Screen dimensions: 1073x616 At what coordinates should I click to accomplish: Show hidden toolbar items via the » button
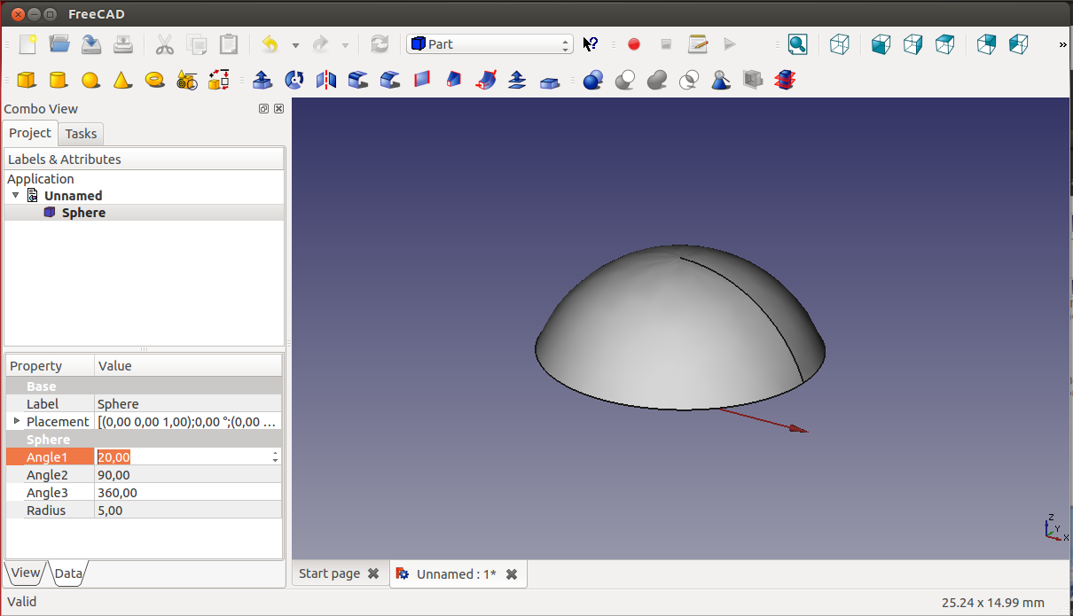(x=1062, y=44)
